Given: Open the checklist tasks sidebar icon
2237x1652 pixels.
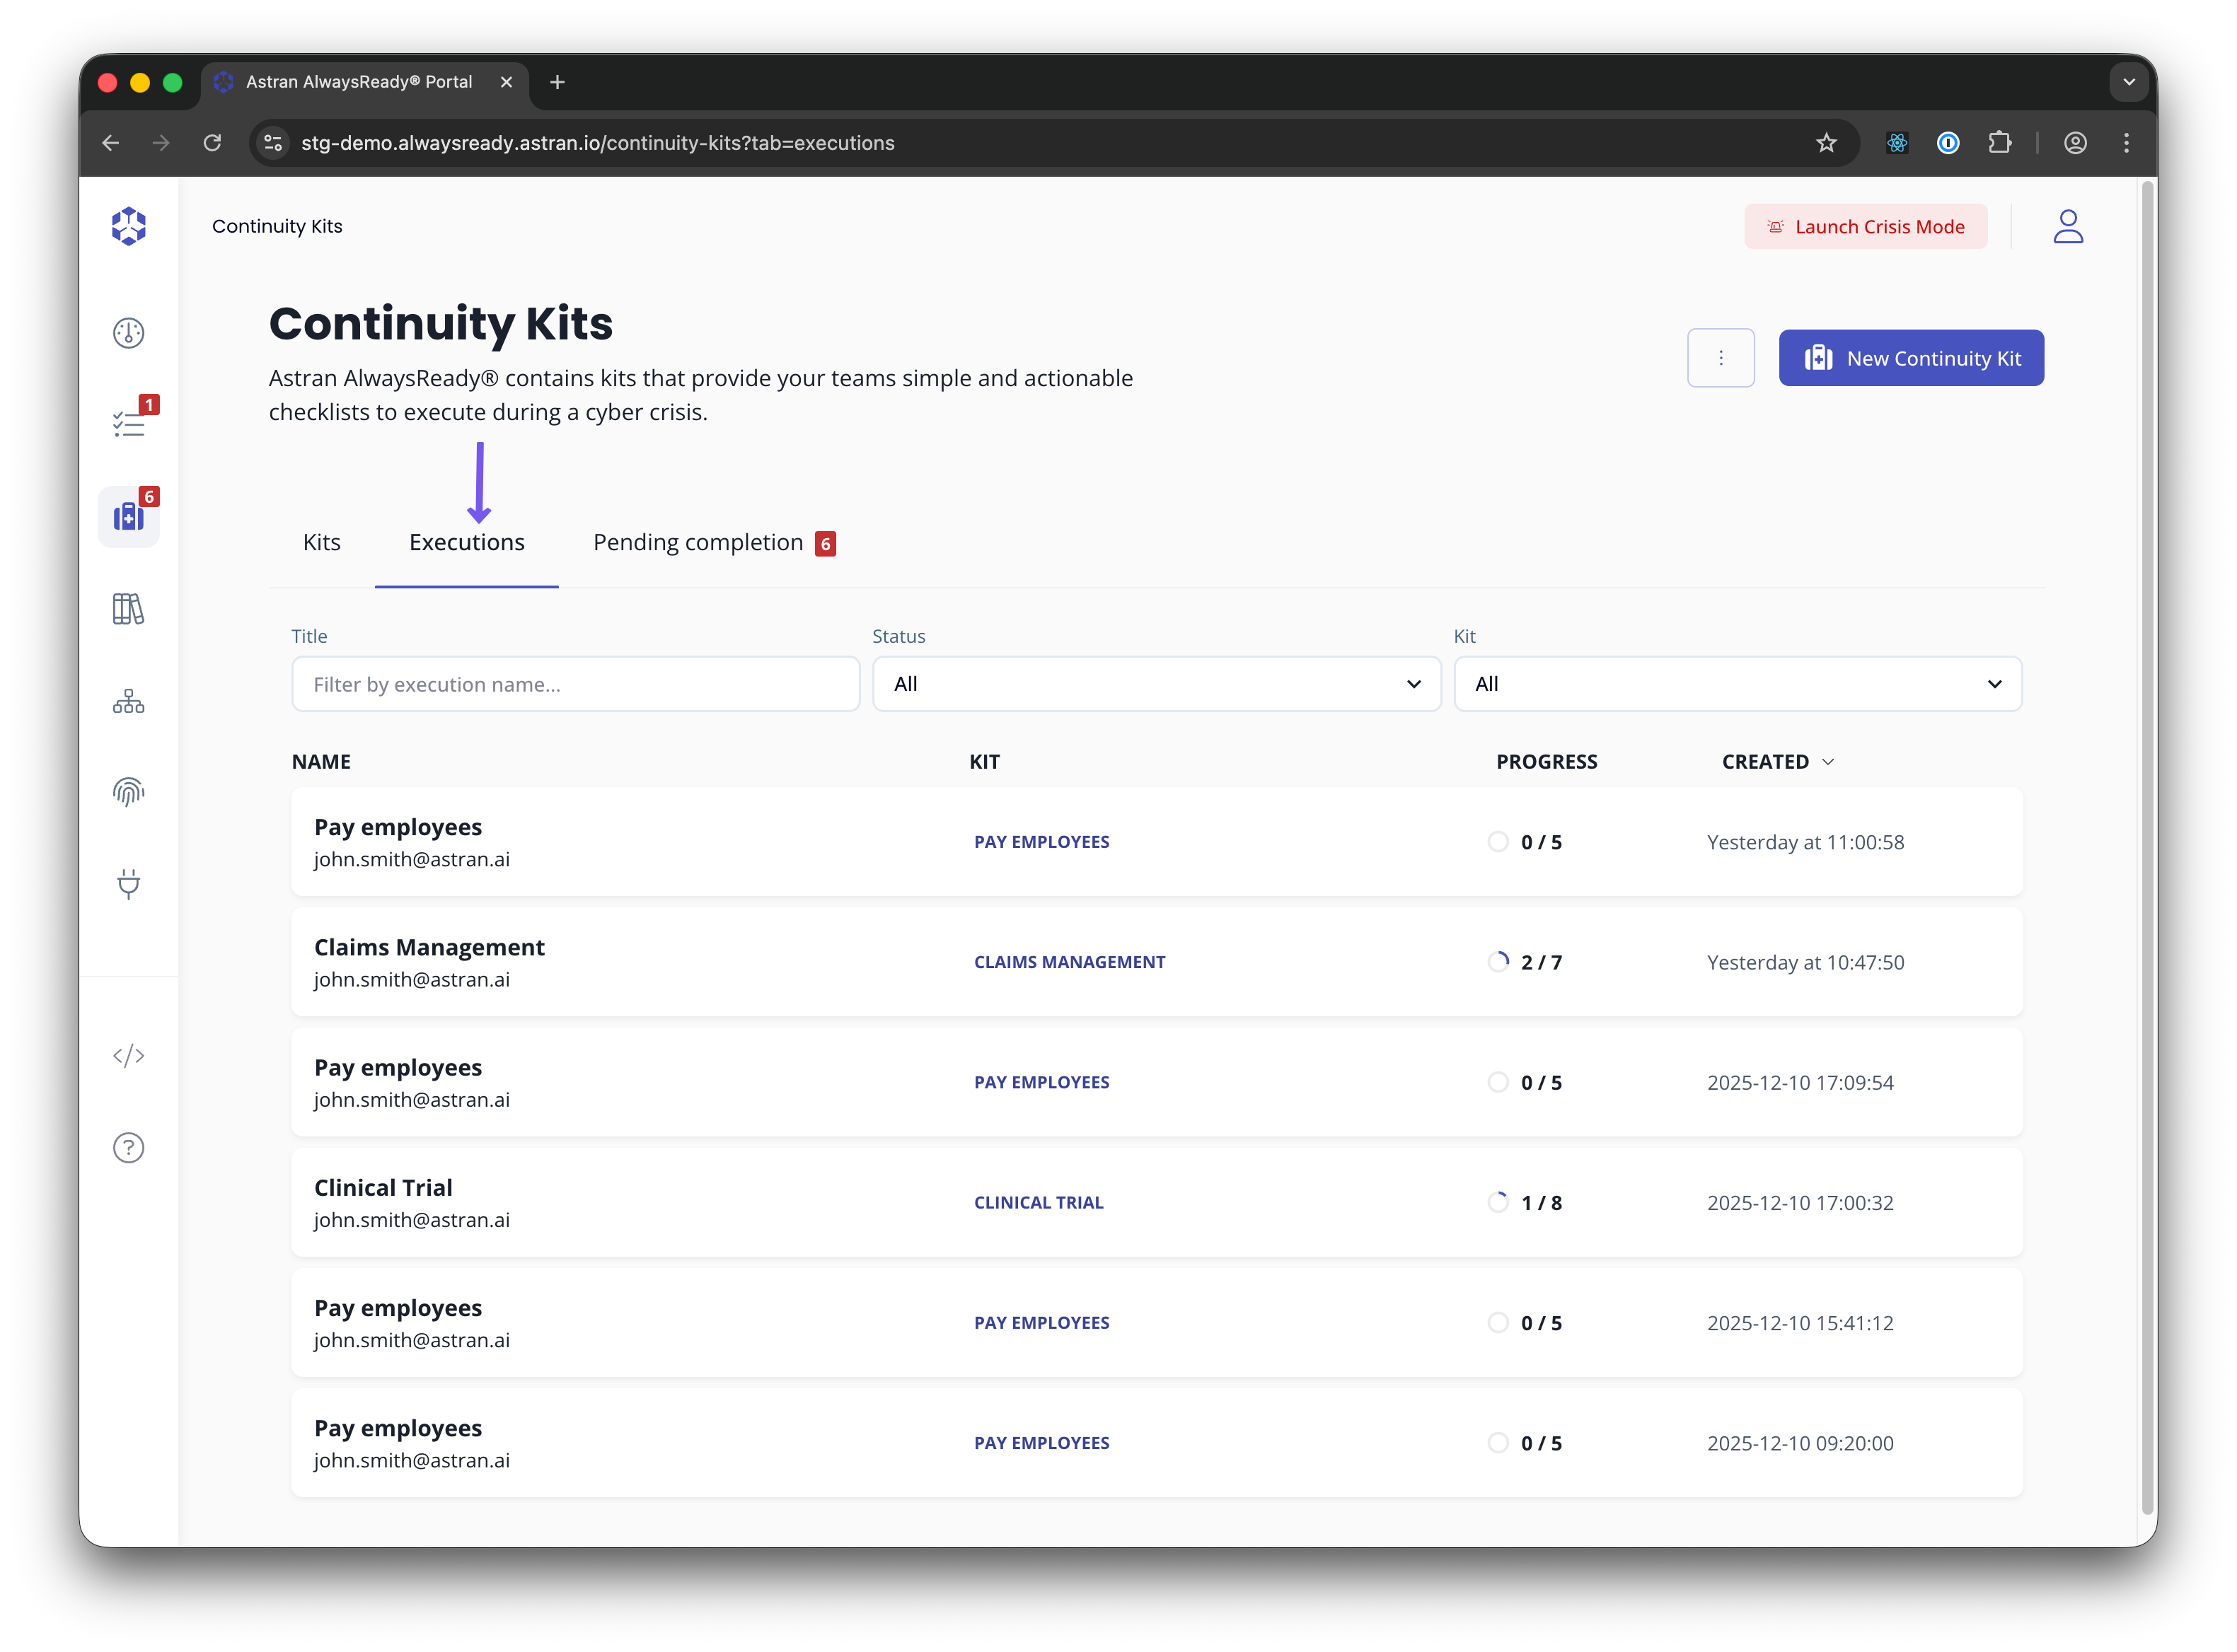Looking at the screenshot, I should [128, 424].
